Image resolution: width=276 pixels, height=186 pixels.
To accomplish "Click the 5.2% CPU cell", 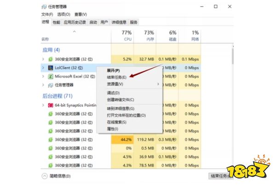I will click(x=122, y=59).
